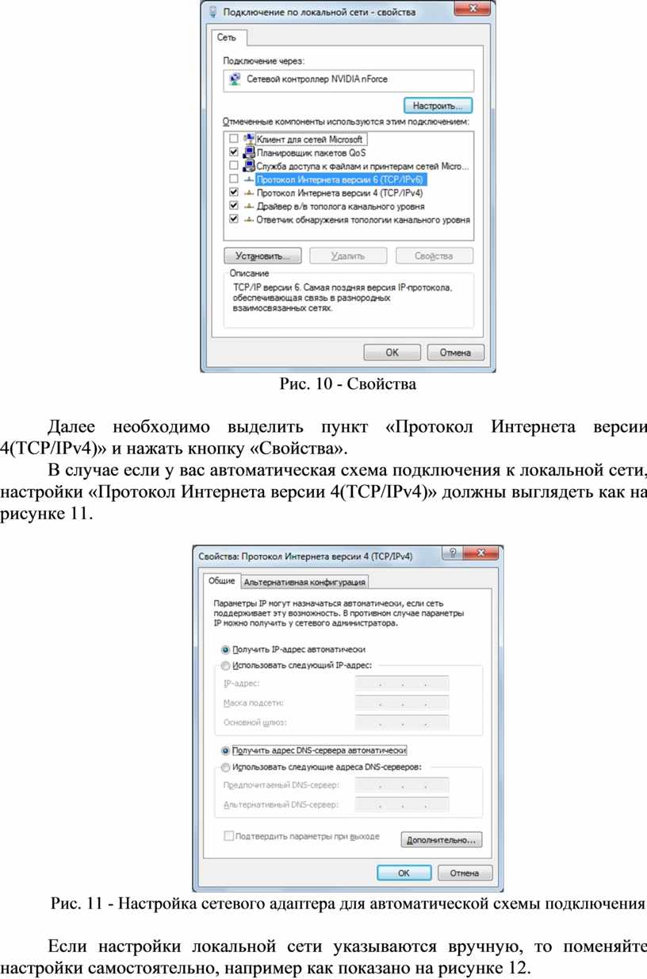The width and height of the screenshot is (647, 979).
Task: Select the "Протокол Интернета версии 6 (TCP/IPv6)" row
Action: click(342, 179)
